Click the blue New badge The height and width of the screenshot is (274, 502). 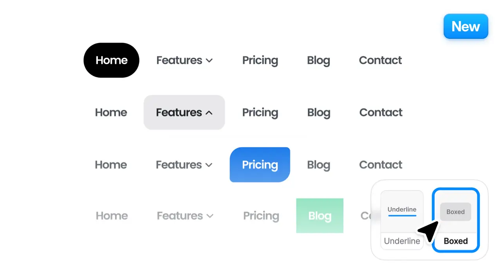click(x=466, y=27)
